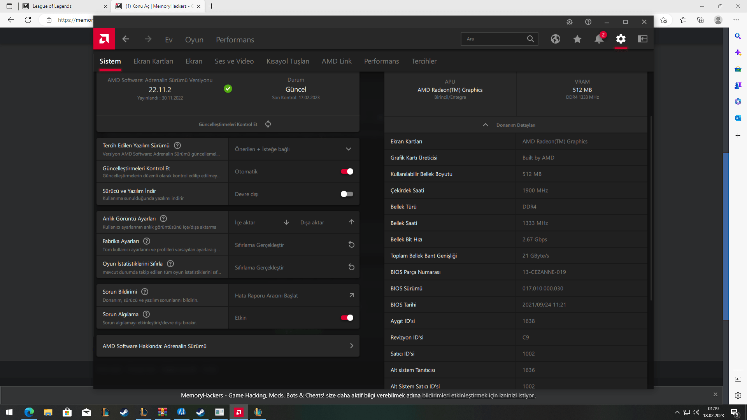Click the notification permission link in banner
The image size is (747, 420).
click(479, 395)
